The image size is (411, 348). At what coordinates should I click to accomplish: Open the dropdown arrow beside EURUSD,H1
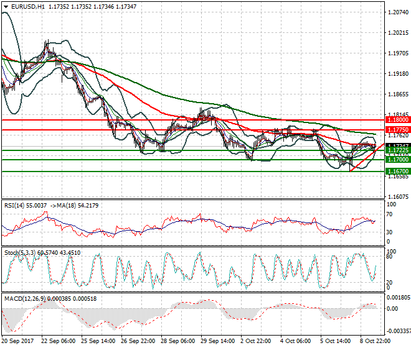coord(6,6)
